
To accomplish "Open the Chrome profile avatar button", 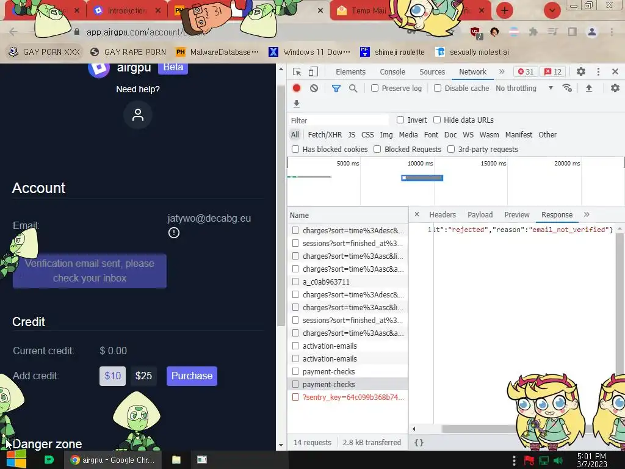I will tap(592, 32).
